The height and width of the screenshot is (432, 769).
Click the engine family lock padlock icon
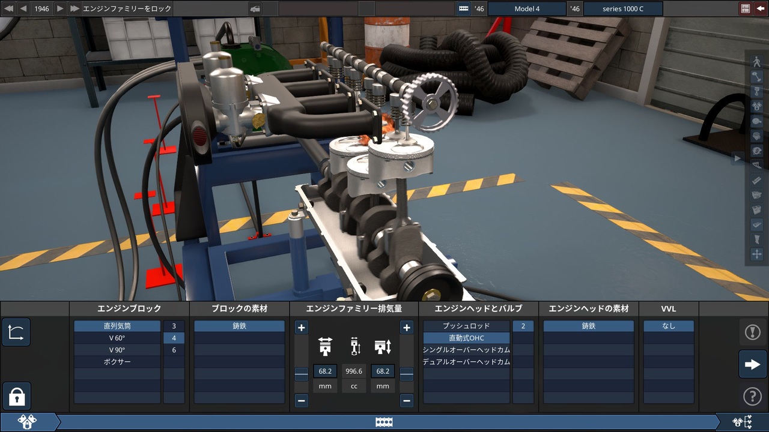17,396
